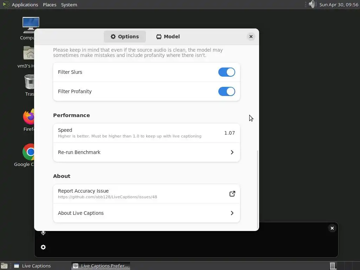The width and height of the screenshot is (360, 270).
Task: Click chevron next to About Live Captions
Action: [232, 213]
